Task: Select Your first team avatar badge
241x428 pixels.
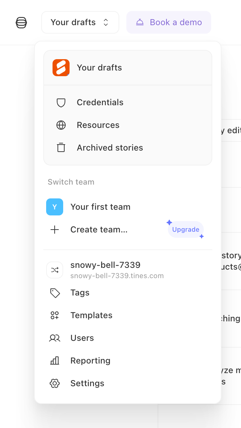Action: 55,207
